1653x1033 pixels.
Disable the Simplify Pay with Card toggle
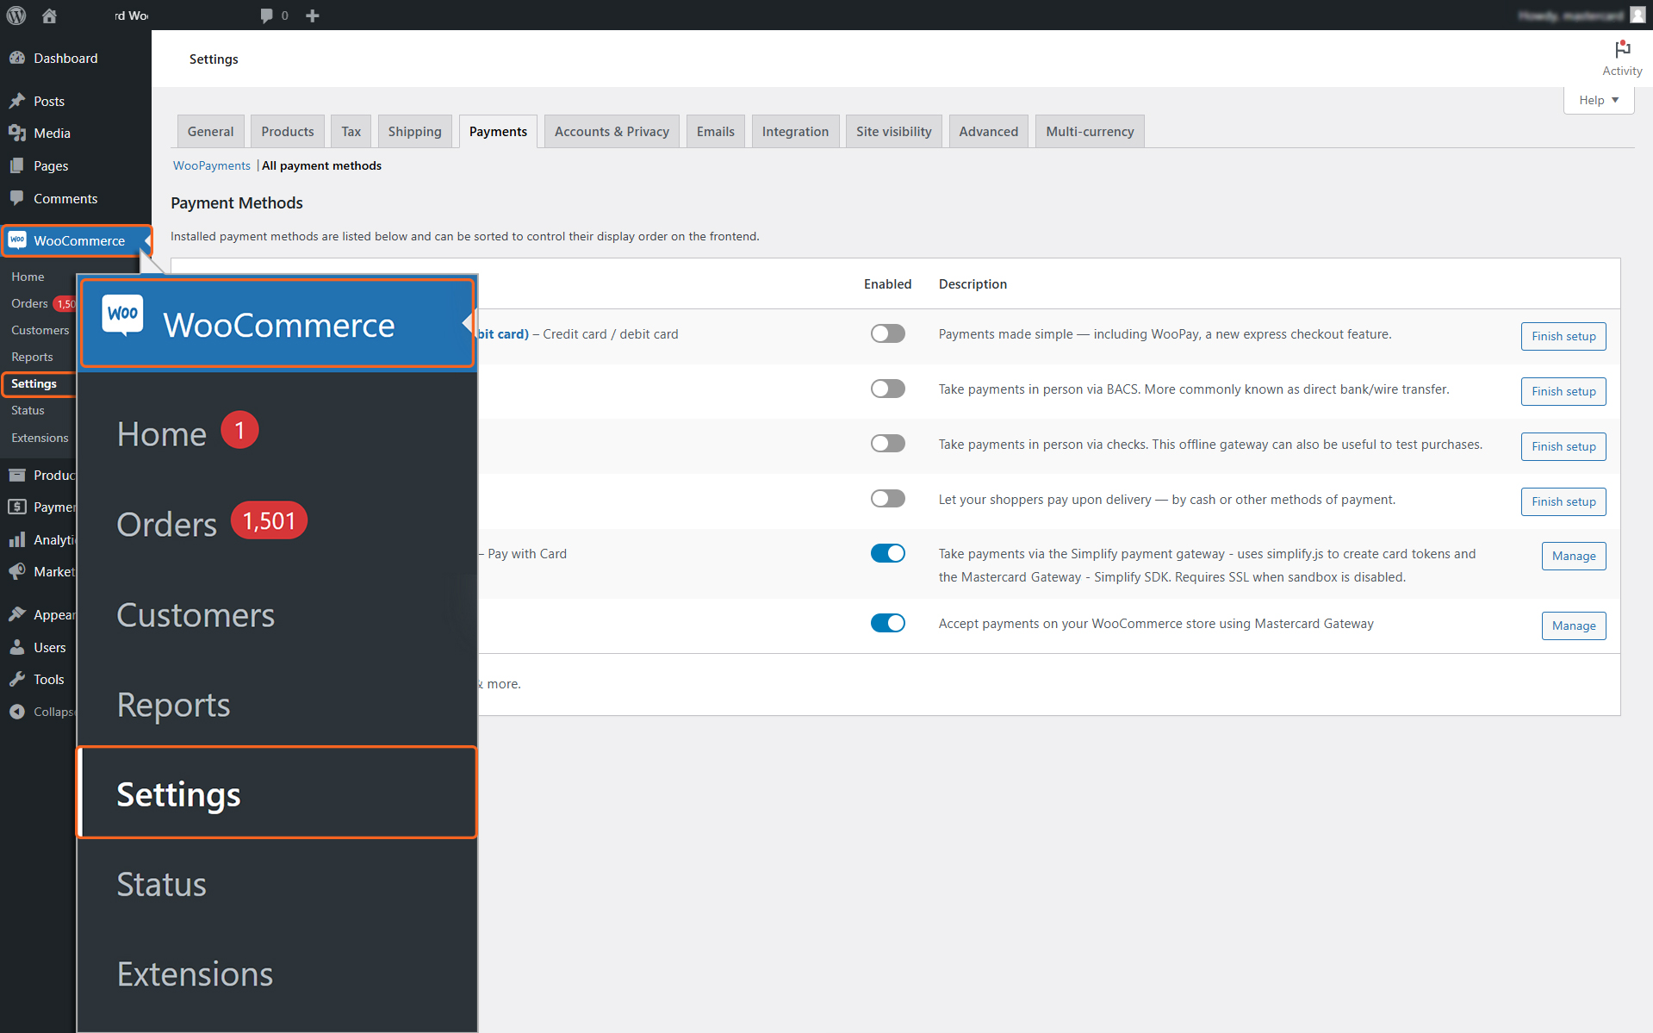[x=887, y=553]
